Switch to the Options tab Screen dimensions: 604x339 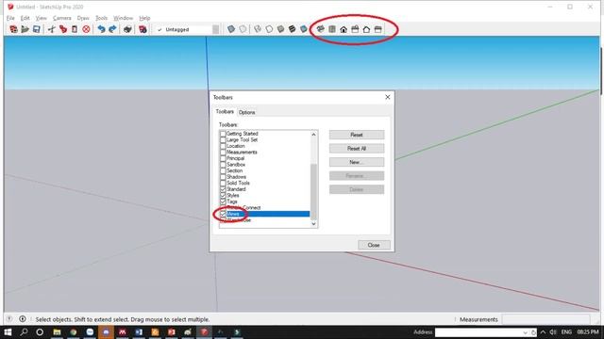pyautogui.click(x=246, y=112)
